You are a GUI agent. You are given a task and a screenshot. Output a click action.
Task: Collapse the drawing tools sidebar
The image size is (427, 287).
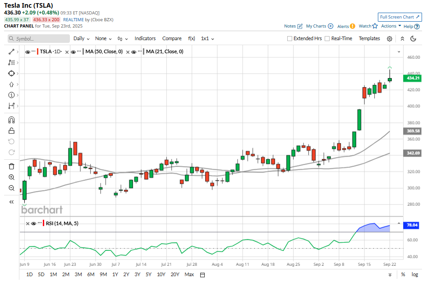click(11, 202)
